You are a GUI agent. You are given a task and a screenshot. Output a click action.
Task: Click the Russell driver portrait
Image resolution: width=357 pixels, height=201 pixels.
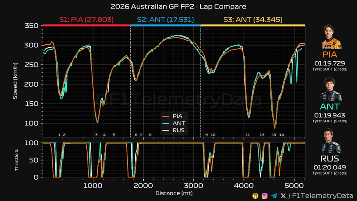pos(331,141)
